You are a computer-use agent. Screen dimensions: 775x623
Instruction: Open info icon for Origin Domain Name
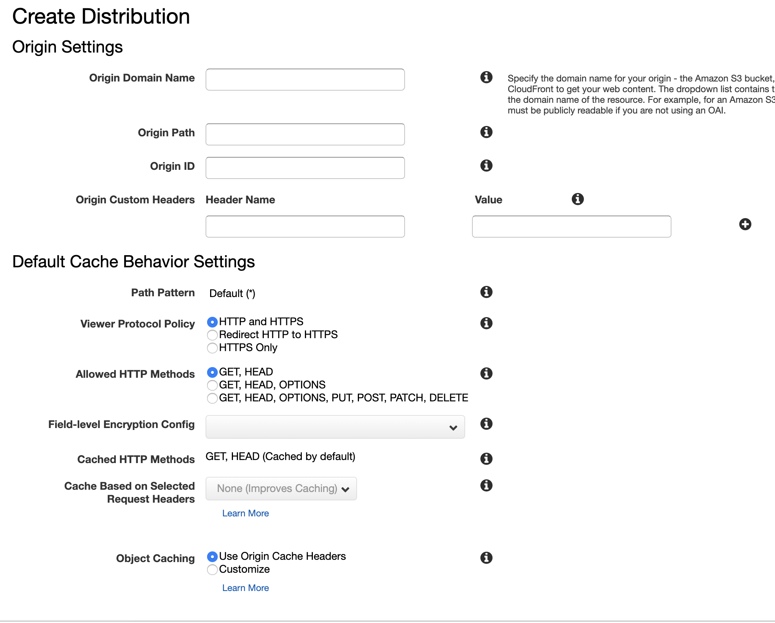486,77
